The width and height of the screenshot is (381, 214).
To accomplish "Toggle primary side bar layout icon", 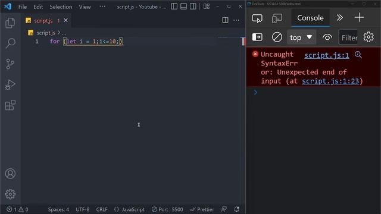I will 174,7.
